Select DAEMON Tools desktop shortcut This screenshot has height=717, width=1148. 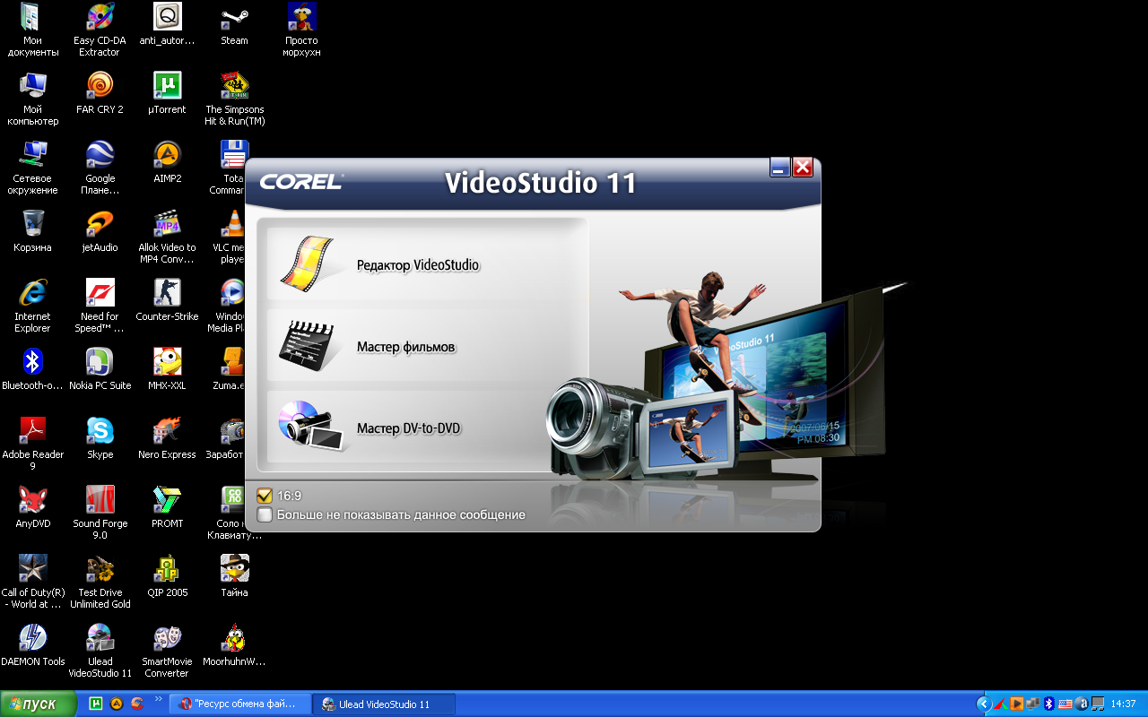32,645
